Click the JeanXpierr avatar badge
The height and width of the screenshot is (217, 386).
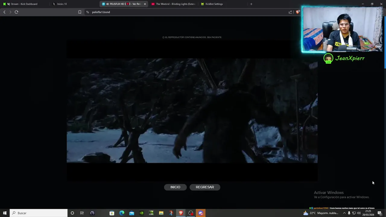coord(328,58)
